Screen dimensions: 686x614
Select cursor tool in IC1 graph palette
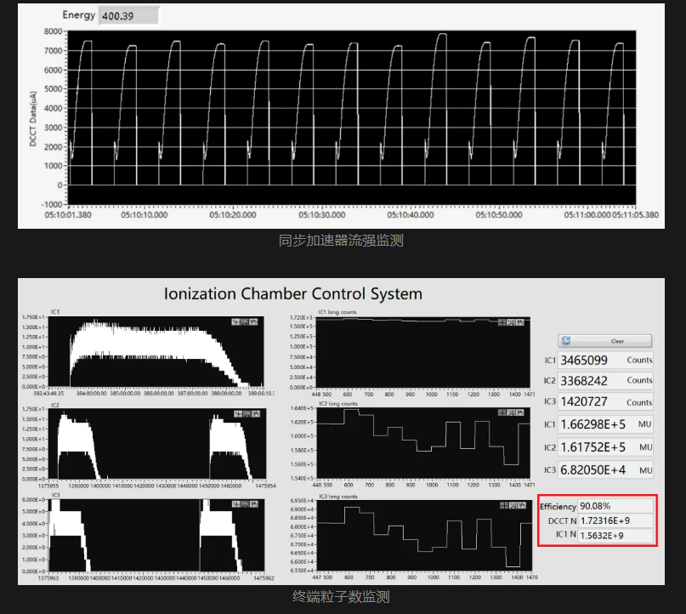coord(235,321)
